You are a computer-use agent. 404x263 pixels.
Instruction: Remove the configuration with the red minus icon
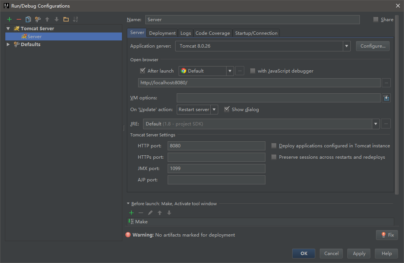pos(19,19)
